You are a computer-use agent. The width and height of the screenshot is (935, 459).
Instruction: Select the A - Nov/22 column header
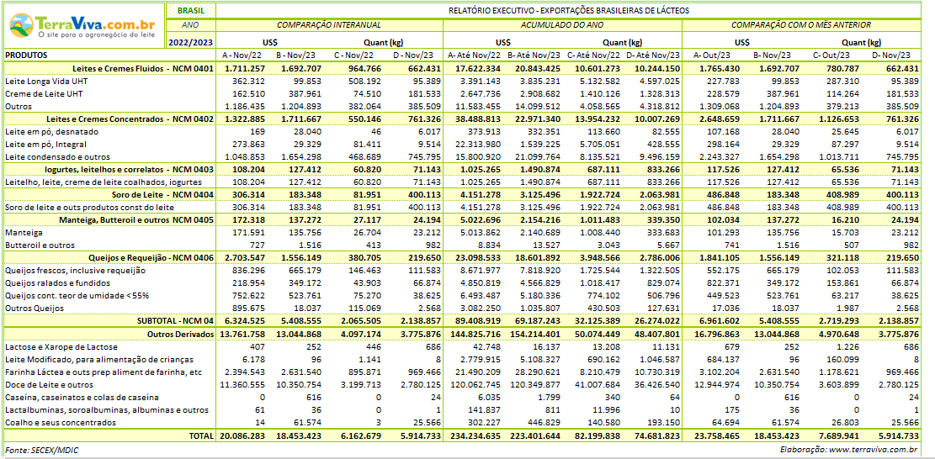click(243, 55)
